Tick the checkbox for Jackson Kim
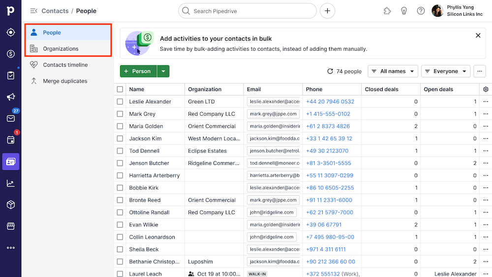 [x=120, y=139]
